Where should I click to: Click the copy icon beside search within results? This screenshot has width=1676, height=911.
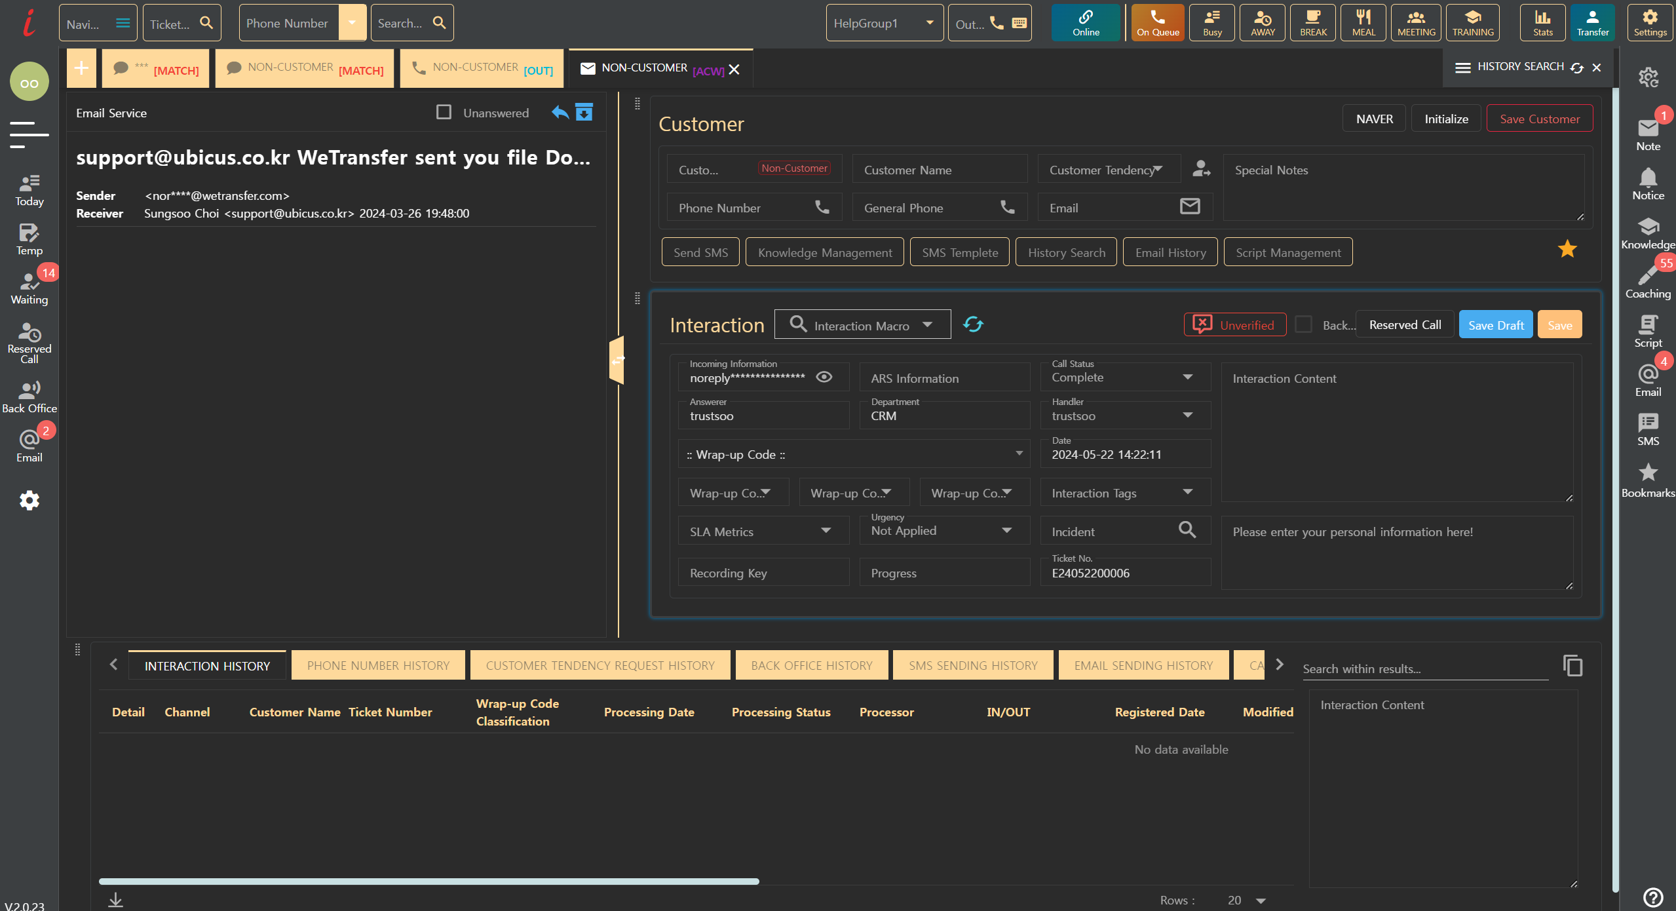click(1572, 666)
